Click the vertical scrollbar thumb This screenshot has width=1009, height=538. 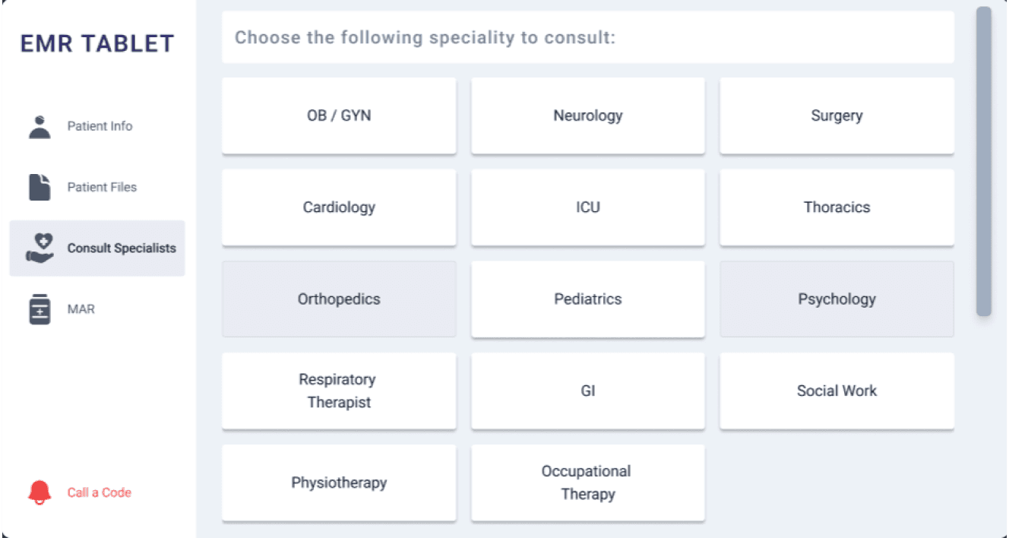984,161
